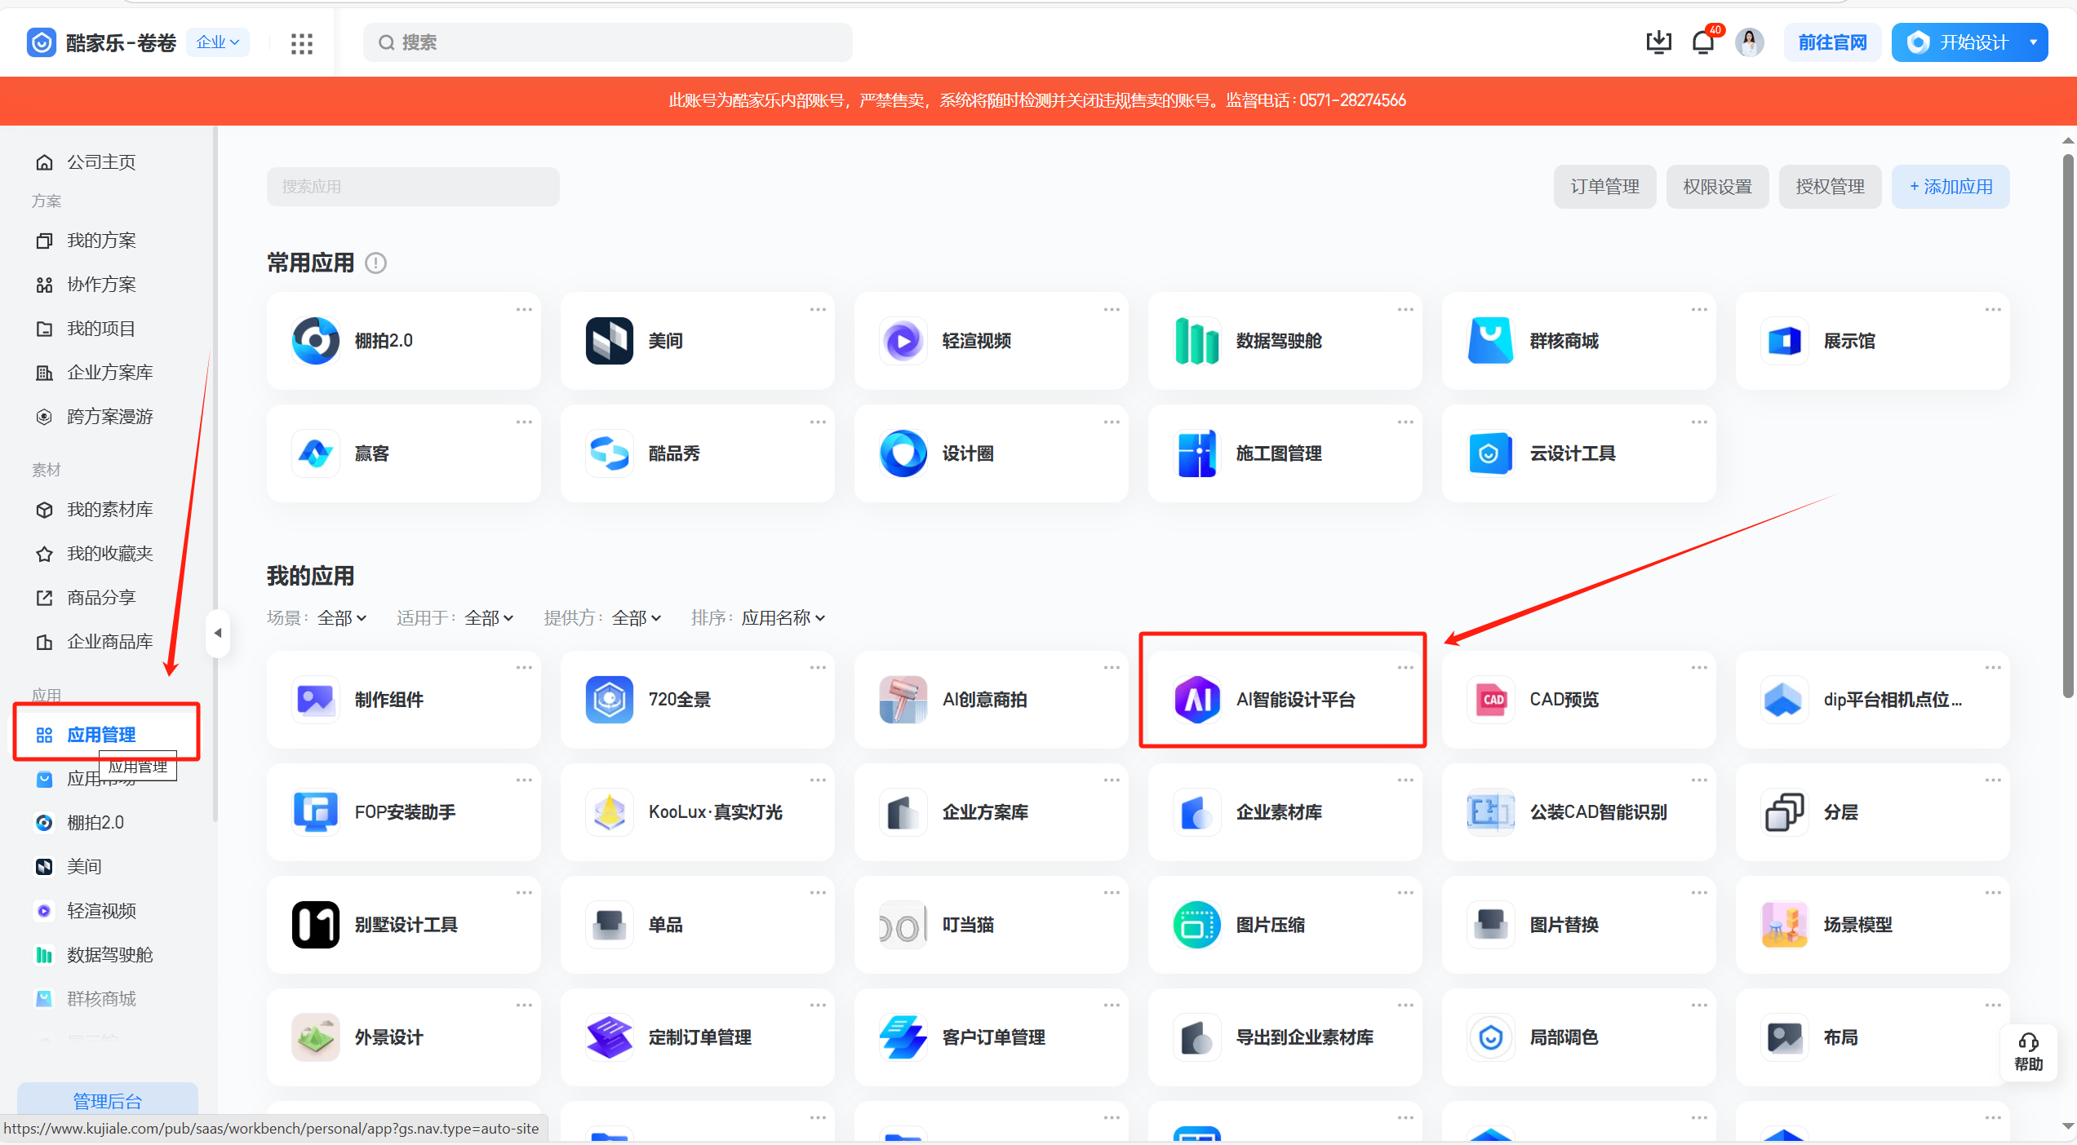Go to 企业商品库 sidebar item
2077x1145 pixels.
click(x=109, y=642)
